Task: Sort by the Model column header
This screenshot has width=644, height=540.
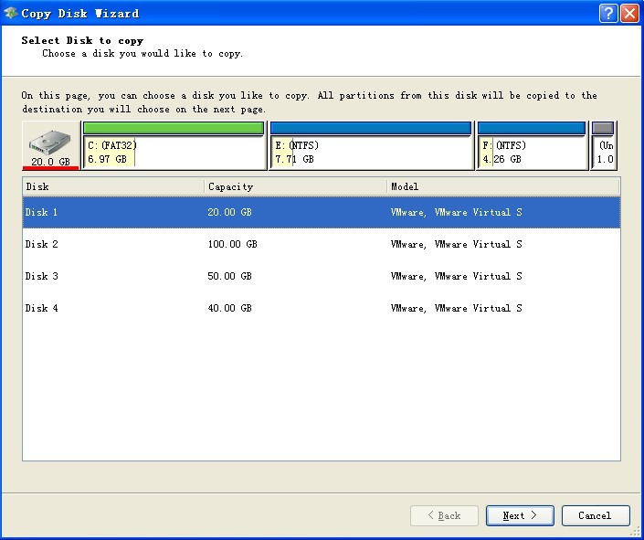Action: click(502, 186)
